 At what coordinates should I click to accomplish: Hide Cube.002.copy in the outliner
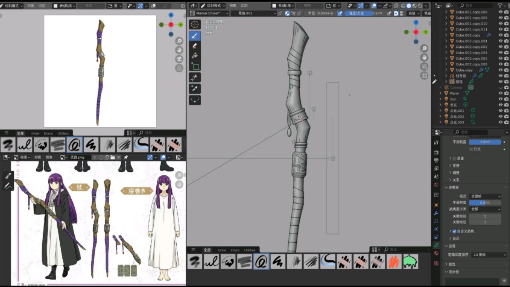click(500, 35)
